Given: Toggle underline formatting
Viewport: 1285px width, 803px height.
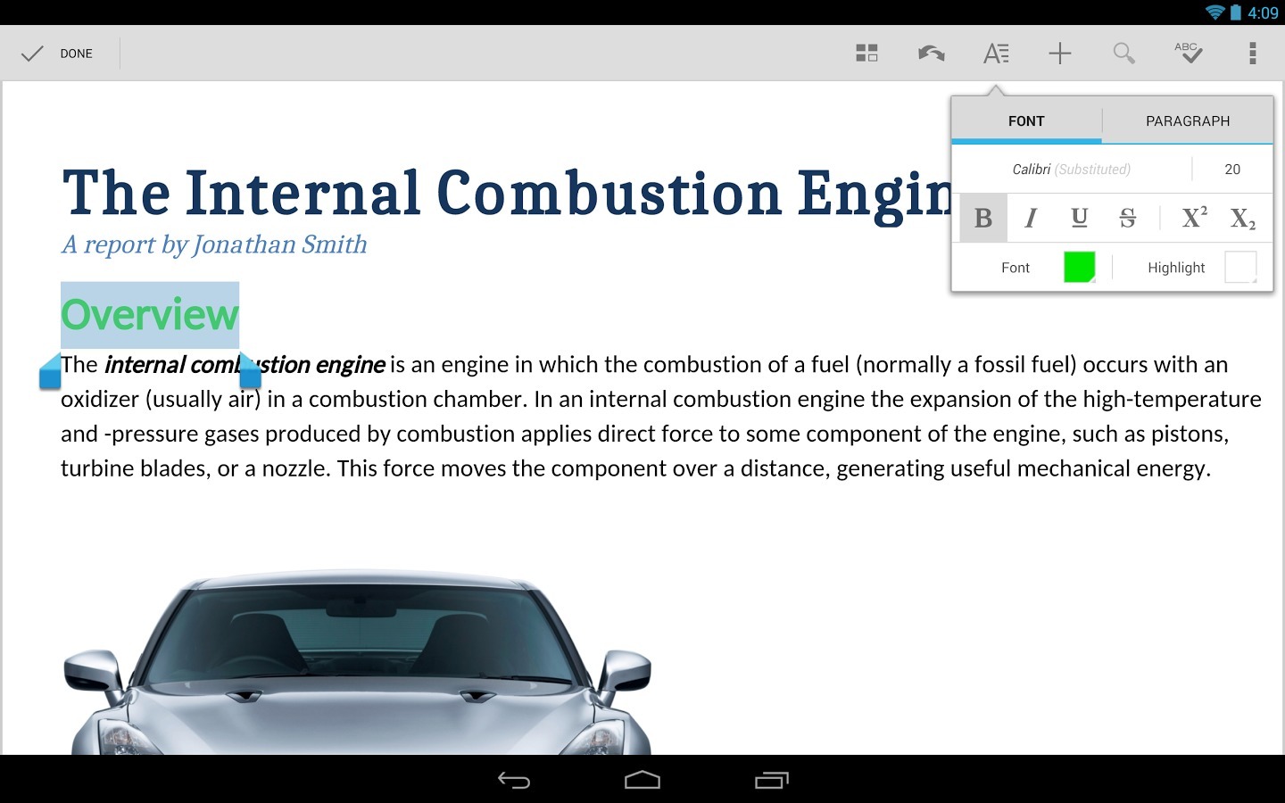Looking at the screenshot, I should (1079, 218).
